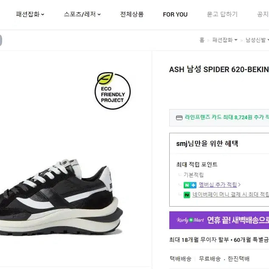Click the Eco Friendly Project badge
Screen dimensions: 269x269
click(112, 91)
